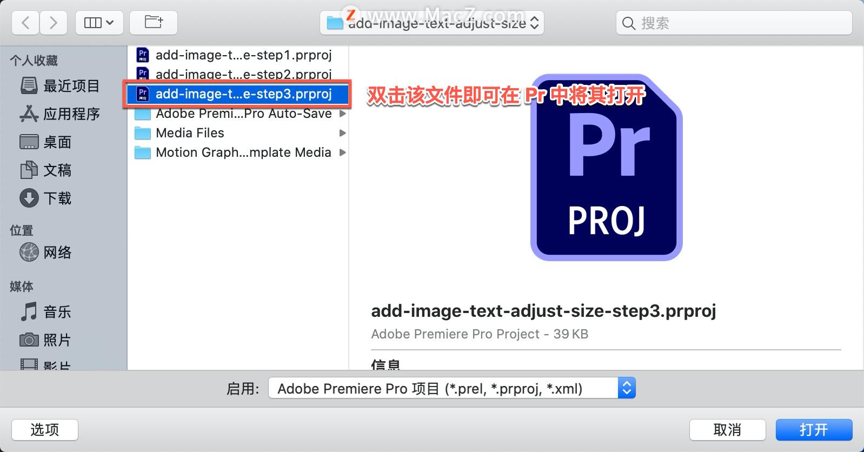864x452 pixels.
Task: Select the step2.prproj file
Action: pyautogui.click(x=238, y=74)
